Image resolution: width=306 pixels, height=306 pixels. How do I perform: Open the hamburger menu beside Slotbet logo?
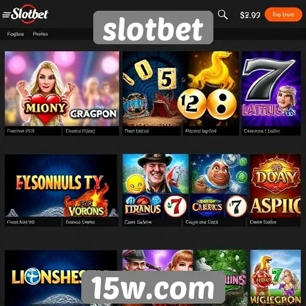6,15
